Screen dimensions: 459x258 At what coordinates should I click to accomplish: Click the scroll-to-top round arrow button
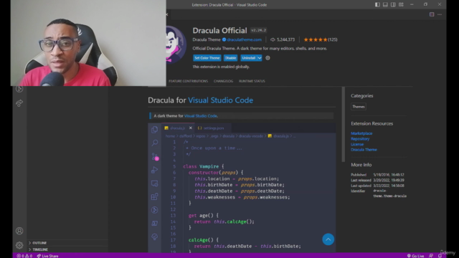tap(328, 239)
